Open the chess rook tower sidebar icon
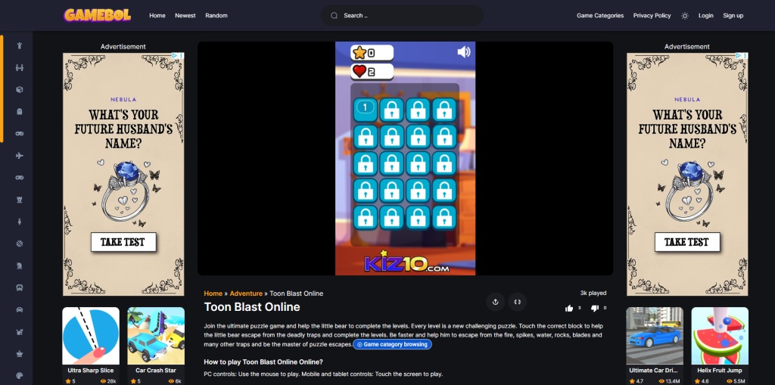Screen dimensions: 775x385 pos(19,200)
